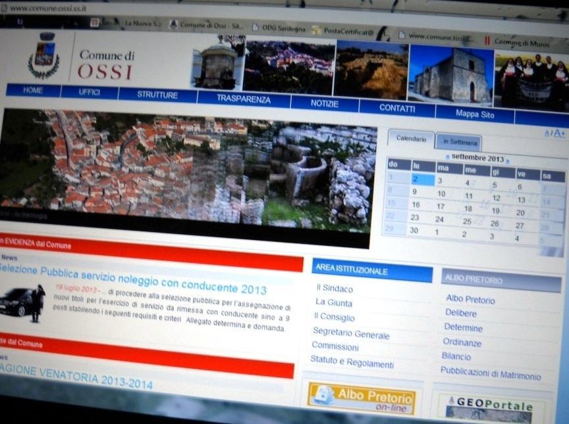Select day 10 in September calendar
569x424 pixels.
coord(441,194)
